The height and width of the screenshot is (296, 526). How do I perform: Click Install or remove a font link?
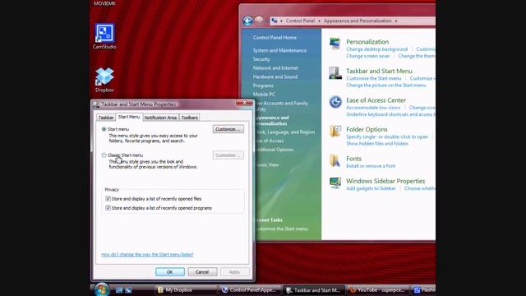pyautogui.click(x=371, y=166)
